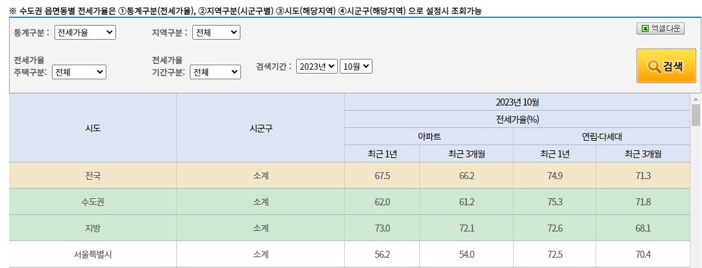Click the 지역구분 : label

pos(170,33)
